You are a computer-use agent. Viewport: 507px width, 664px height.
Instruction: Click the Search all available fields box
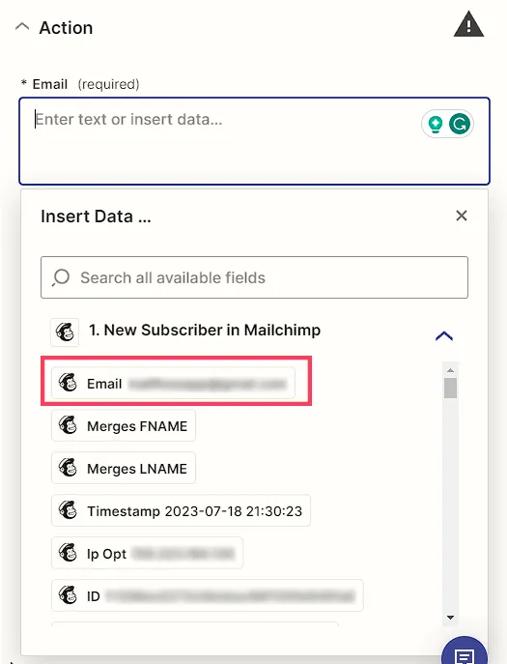[x=254, y=277]
